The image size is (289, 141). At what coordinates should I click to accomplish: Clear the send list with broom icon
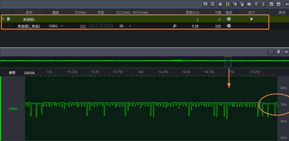pos(249,4)
